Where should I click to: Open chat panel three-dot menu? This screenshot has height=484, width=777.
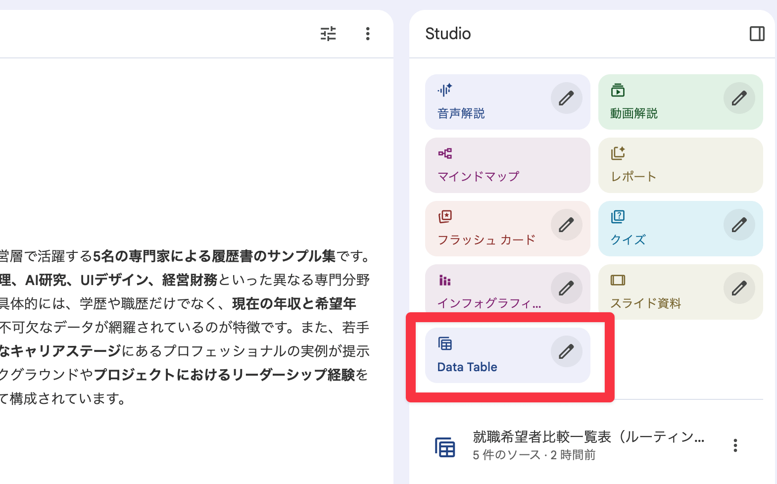pos(367,34)
